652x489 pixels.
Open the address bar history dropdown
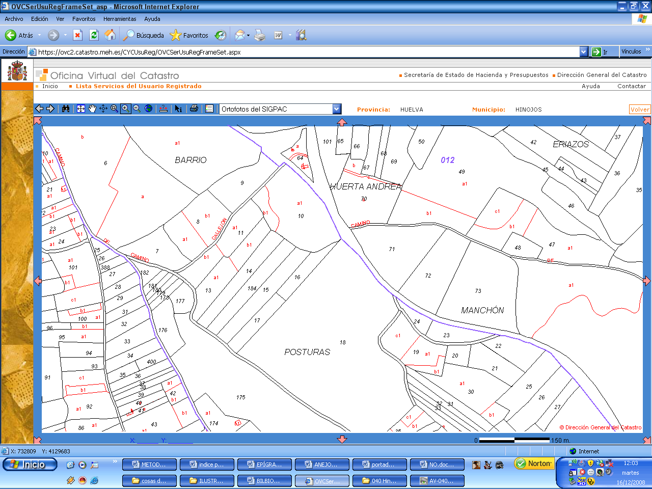[584, 51]
